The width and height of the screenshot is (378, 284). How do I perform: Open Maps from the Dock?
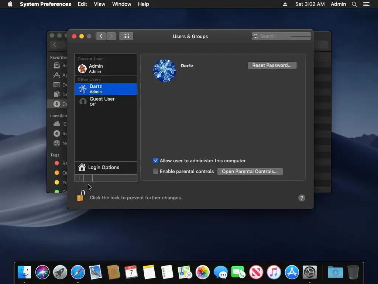coord(185,272)
